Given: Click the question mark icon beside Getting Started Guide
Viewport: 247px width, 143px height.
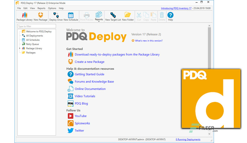Looking at the screenshot, I should tap(70, 74).
